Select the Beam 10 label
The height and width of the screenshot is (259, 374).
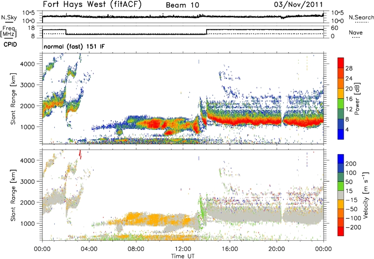(182, 5)
